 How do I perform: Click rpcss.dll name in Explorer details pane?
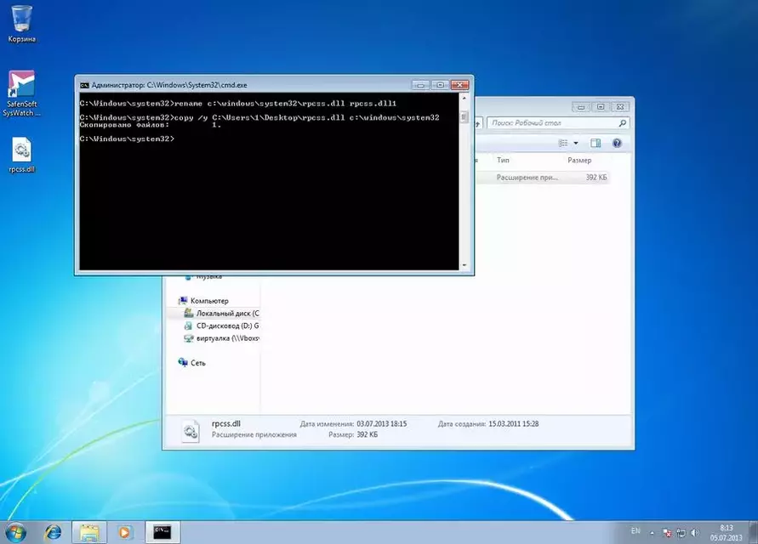[225, 423]
